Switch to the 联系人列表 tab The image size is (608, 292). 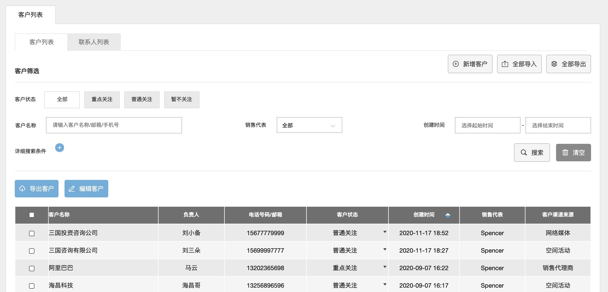click(x=94, y=42)
